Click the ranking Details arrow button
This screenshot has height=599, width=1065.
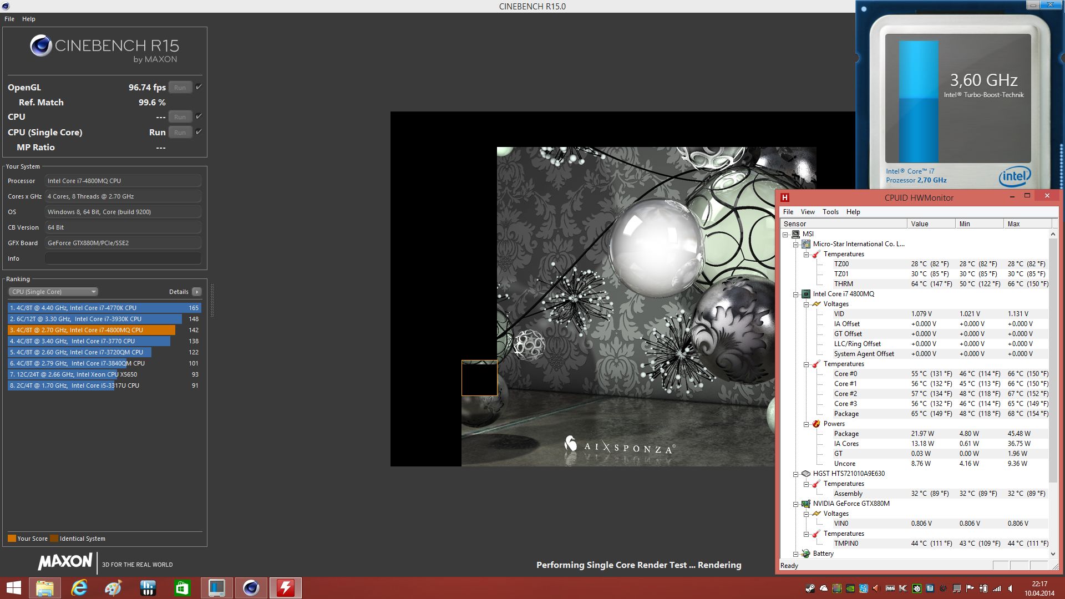[x=196, y=292]
